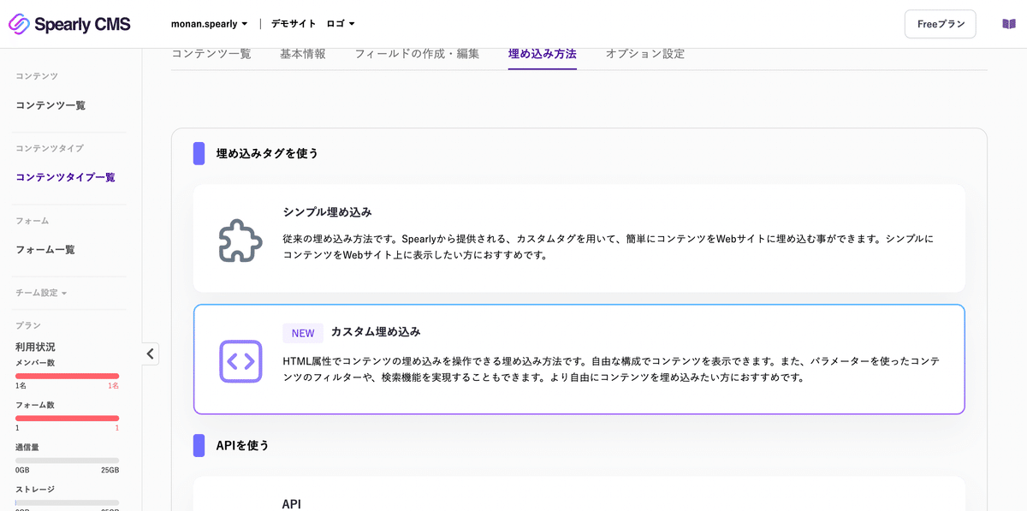The width and height of the screenshot is (1027, 511).
Task: Click the メンバー数 usage bar
Action: [x=67, y=376]
